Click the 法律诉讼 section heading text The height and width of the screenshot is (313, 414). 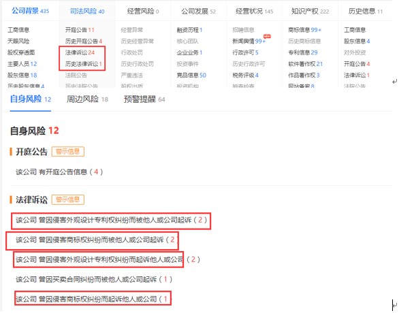point(32,200)
